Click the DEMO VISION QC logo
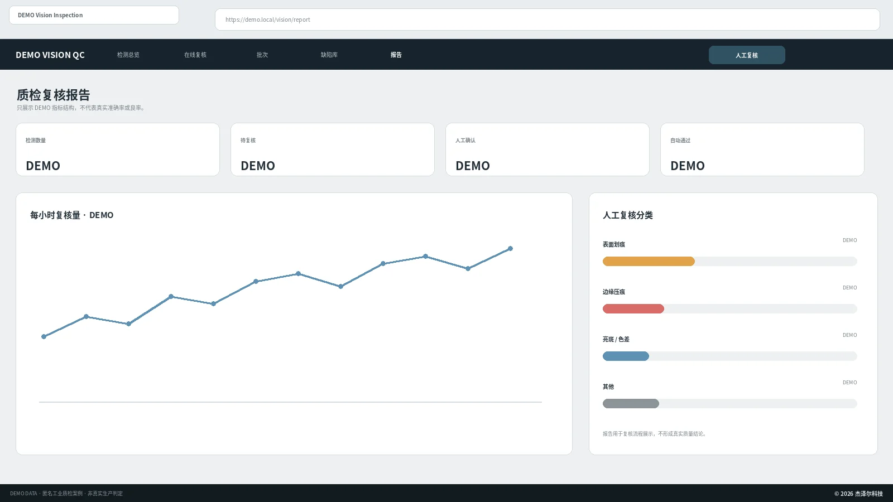 [50, 55]
